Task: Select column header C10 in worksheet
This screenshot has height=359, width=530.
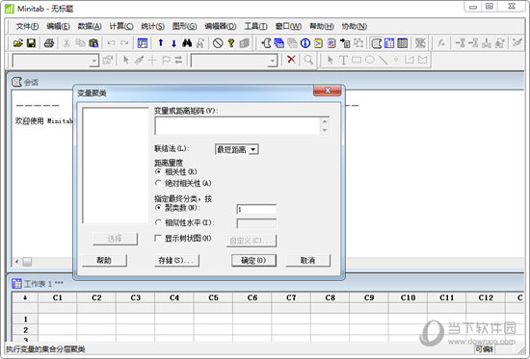Action: (408, 297)
